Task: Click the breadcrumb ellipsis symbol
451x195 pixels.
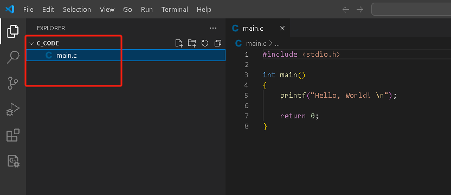Action: point(277,44)
